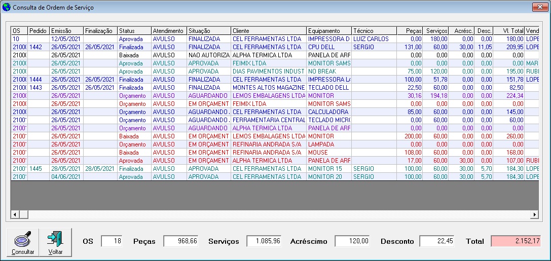
Task: Close the Consulta de Ordem de Serviço window
Action: (539, 8)
